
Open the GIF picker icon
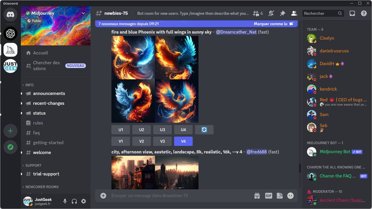click(x=268, y=196)
